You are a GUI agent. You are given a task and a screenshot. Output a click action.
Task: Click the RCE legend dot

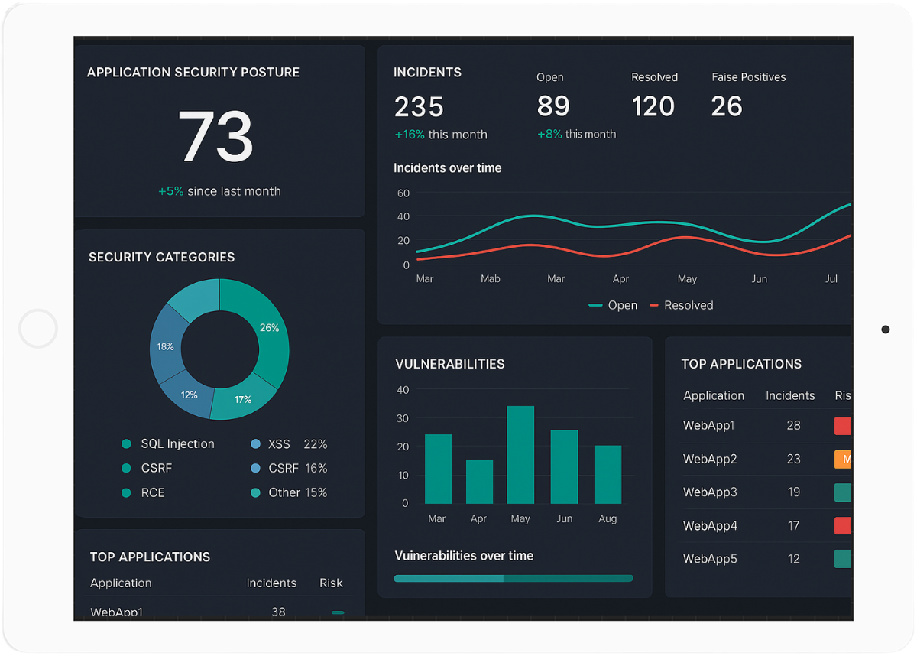pyautogui.click(x=127, y=493)
